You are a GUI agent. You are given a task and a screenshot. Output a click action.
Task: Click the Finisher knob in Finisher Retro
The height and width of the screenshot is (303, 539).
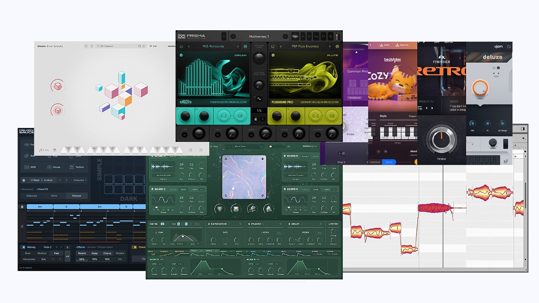click(441, 139)
